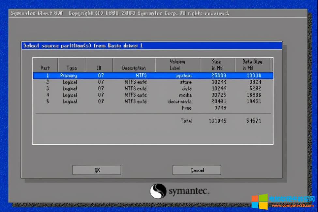Select partition 5 labeled documents
The width and height of the screenshot is (318, 212).
(153, 101)
